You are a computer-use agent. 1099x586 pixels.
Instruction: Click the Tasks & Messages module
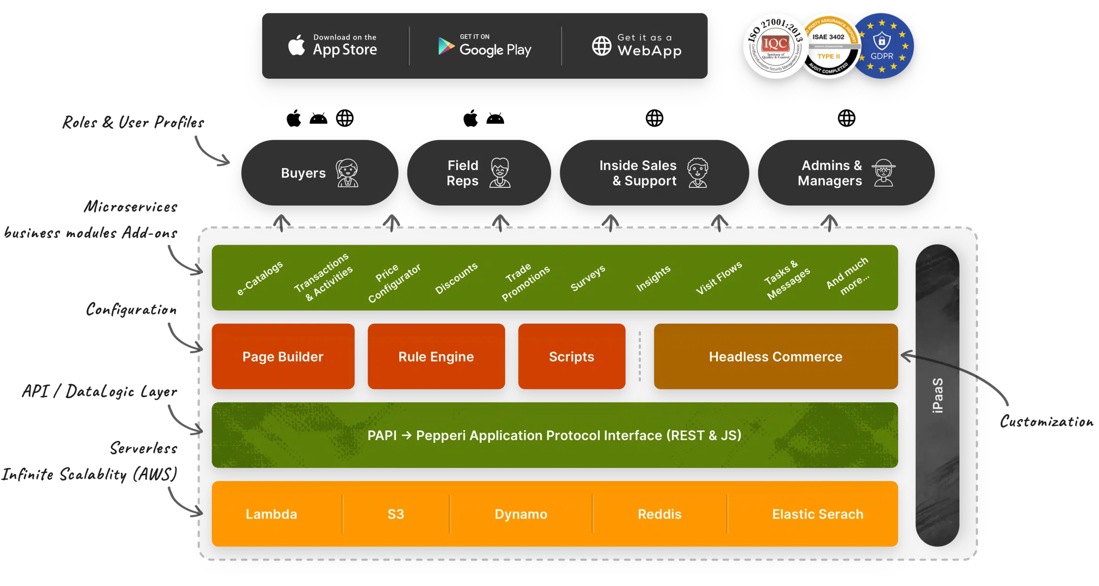tap(787, 280)
